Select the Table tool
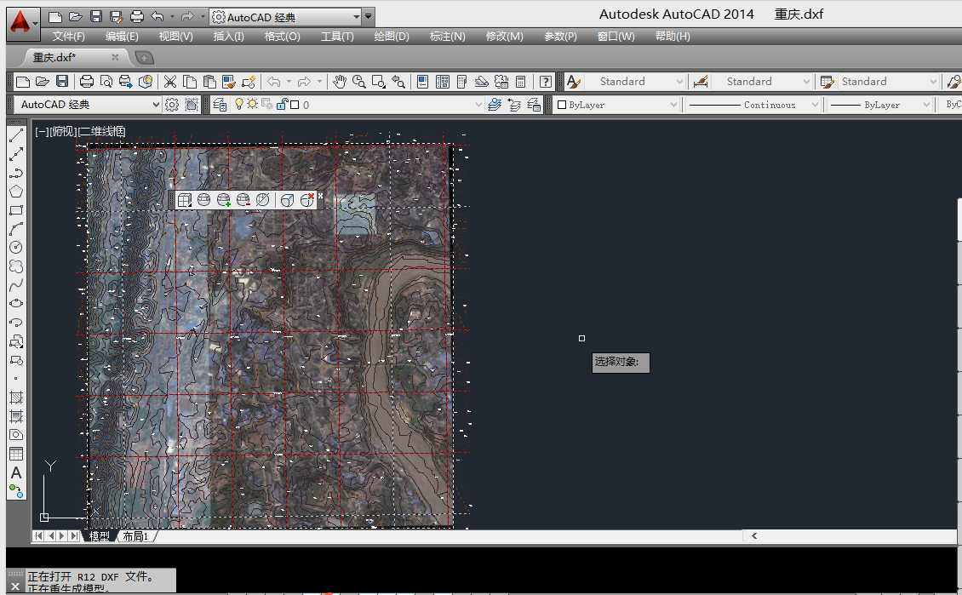962x595 pixels. tap(16, 454)
